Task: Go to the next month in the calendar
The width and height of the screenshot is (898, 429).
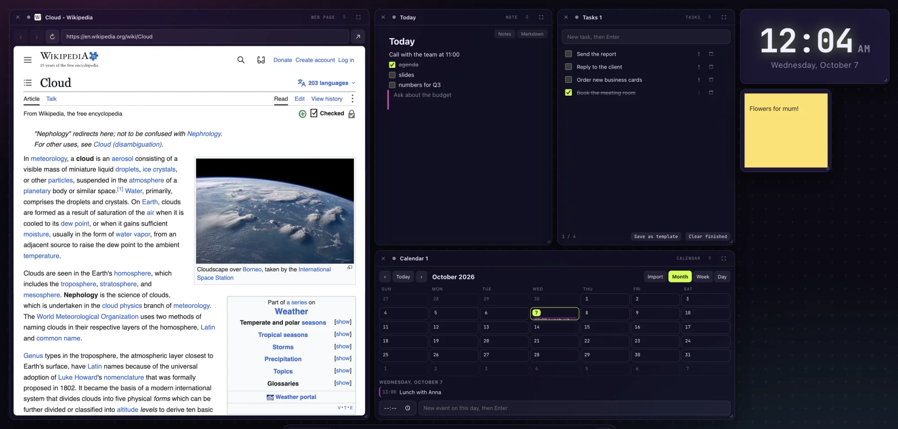Action: coord(422,277)
